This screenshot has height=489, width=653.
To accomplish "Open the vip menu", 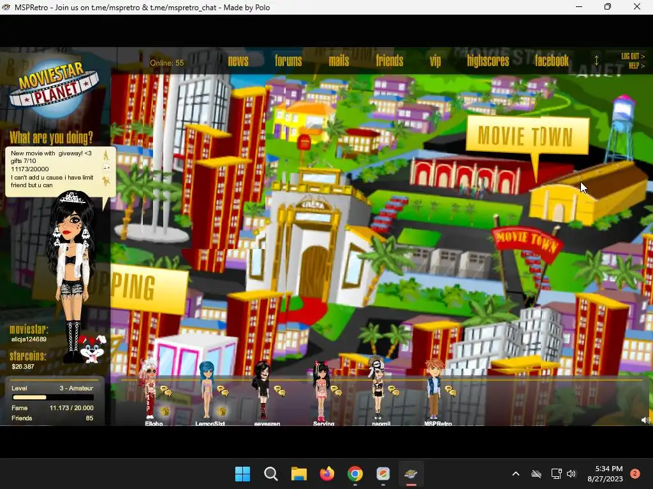I will click(435, 62).
